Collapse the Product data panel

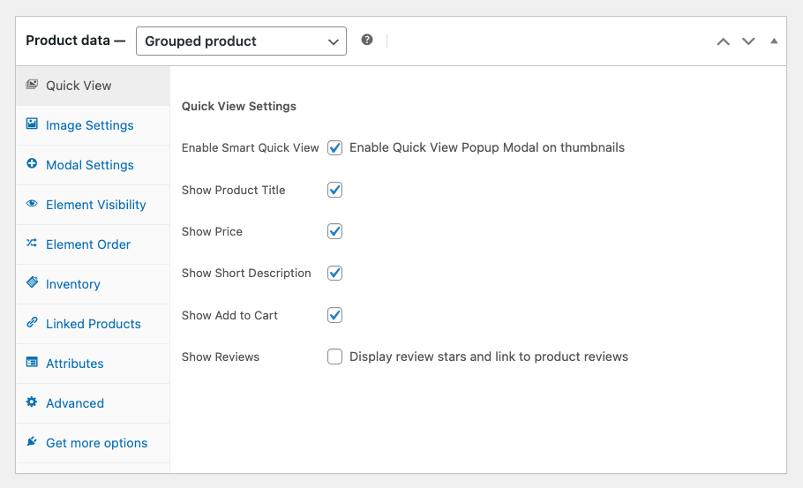click(x=774, y=41)
